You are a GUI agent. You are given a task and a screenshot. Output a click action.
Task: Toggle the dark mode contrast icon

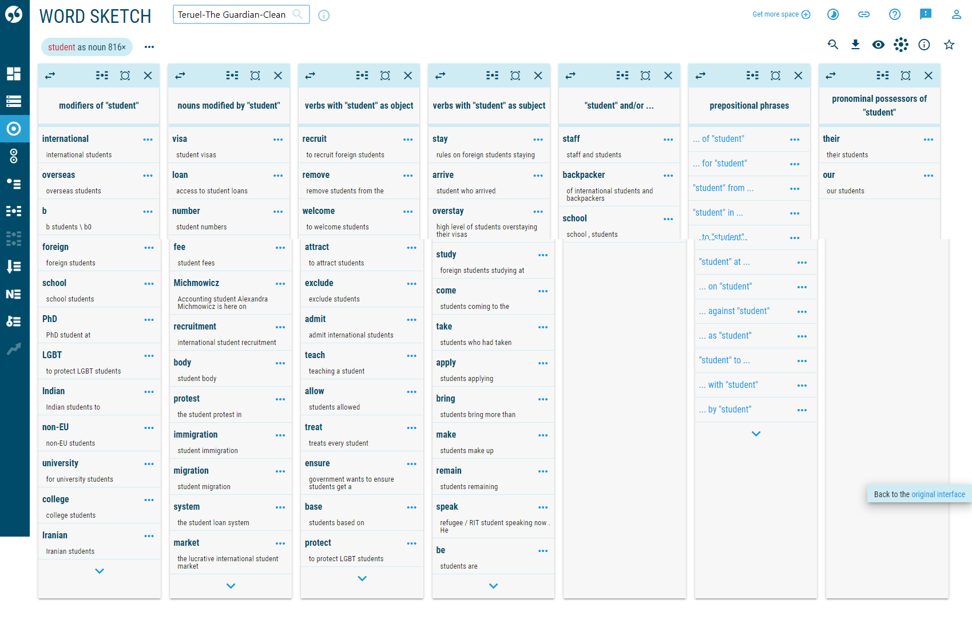click(x=833, y=14)
